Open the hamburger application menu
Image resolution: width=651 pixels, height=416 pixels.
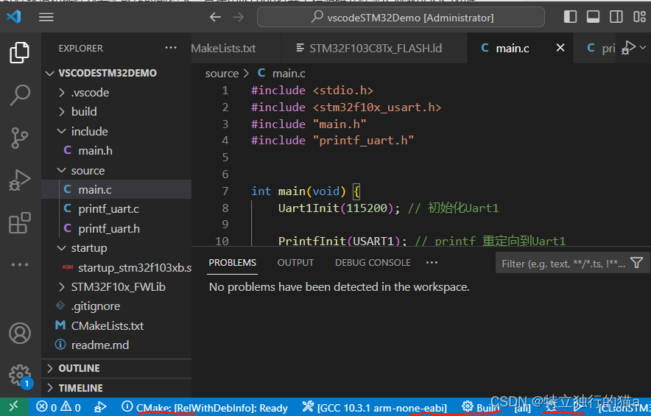coord(46,17)
